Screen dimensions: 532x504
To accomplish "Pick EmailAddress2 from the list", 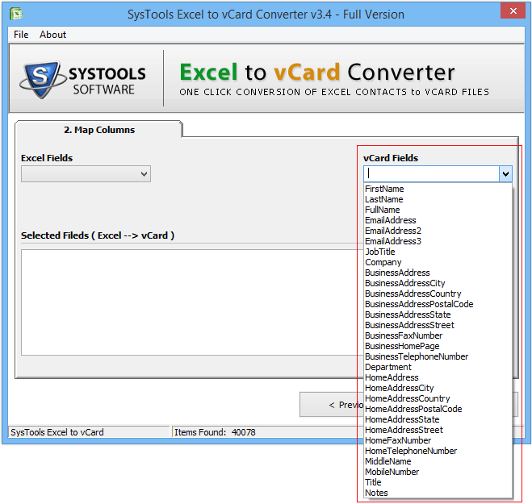I will click(x=438, y=231).
